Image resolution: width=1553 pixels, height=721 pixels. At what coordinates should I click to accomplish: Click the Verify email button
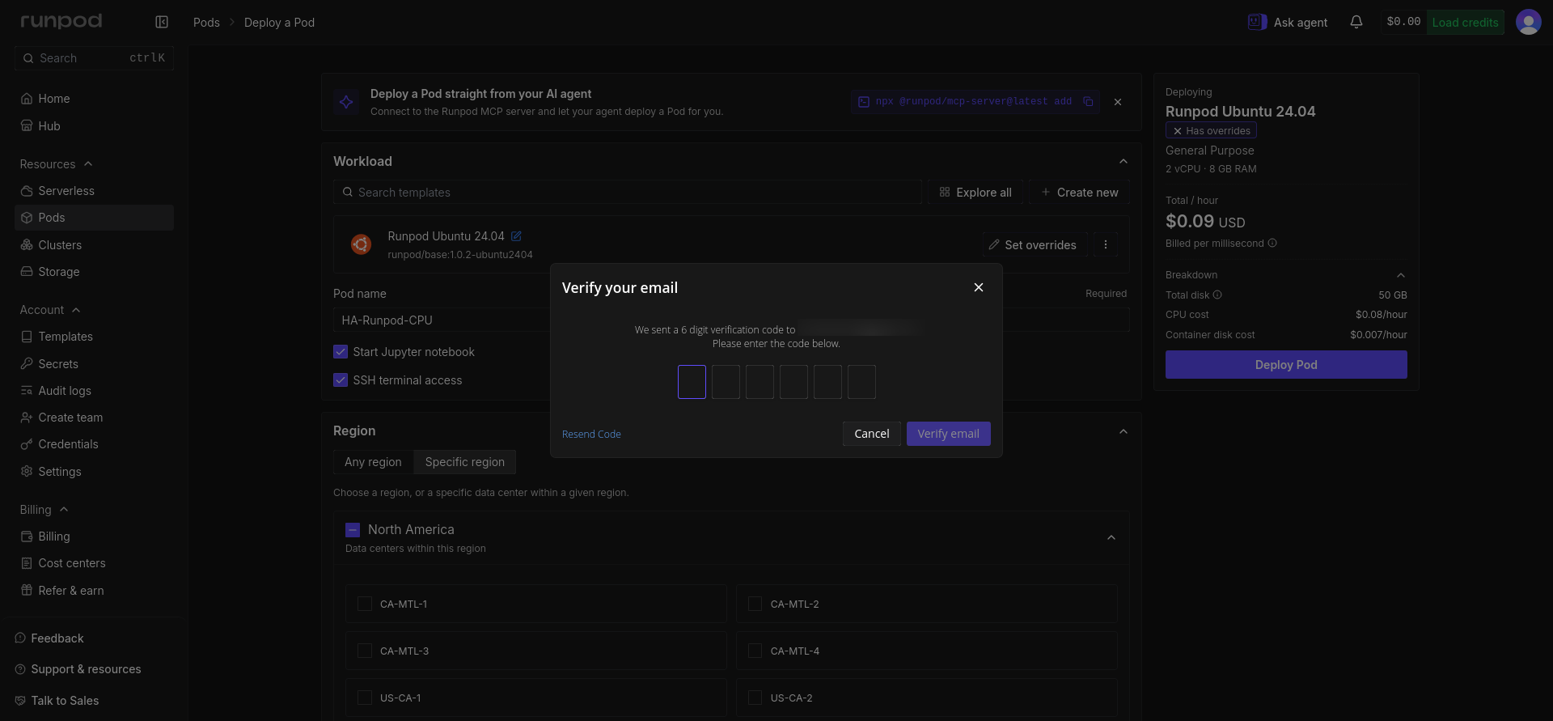(x=948, y=434)
